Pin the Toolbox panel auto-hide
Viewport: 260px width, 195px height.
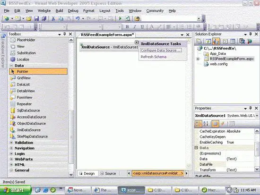click(x=65, y=34)
